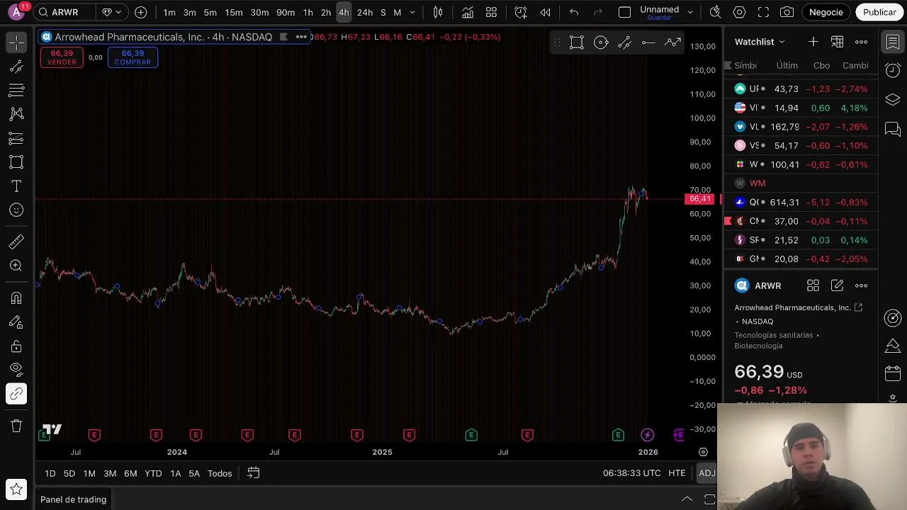907x510 pixels.
Task: Toggle the drawing link sync icon
Action: (16, 394)
